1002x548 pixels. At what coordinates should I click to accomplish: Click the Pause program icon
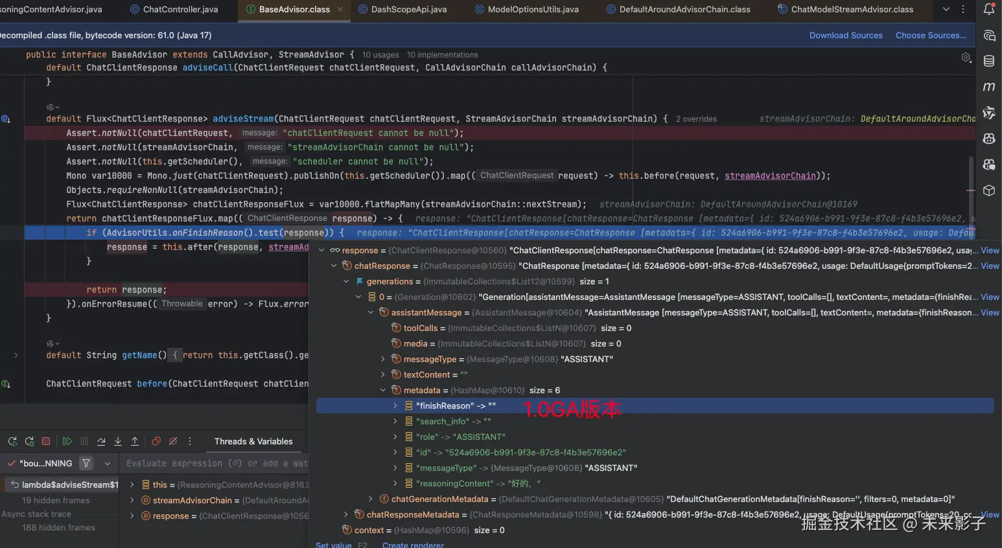(x=84, y=442)
